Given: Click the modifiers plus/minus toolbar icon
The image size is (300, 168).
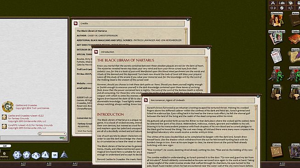Looking at the screenshot, I should [290, 8].
